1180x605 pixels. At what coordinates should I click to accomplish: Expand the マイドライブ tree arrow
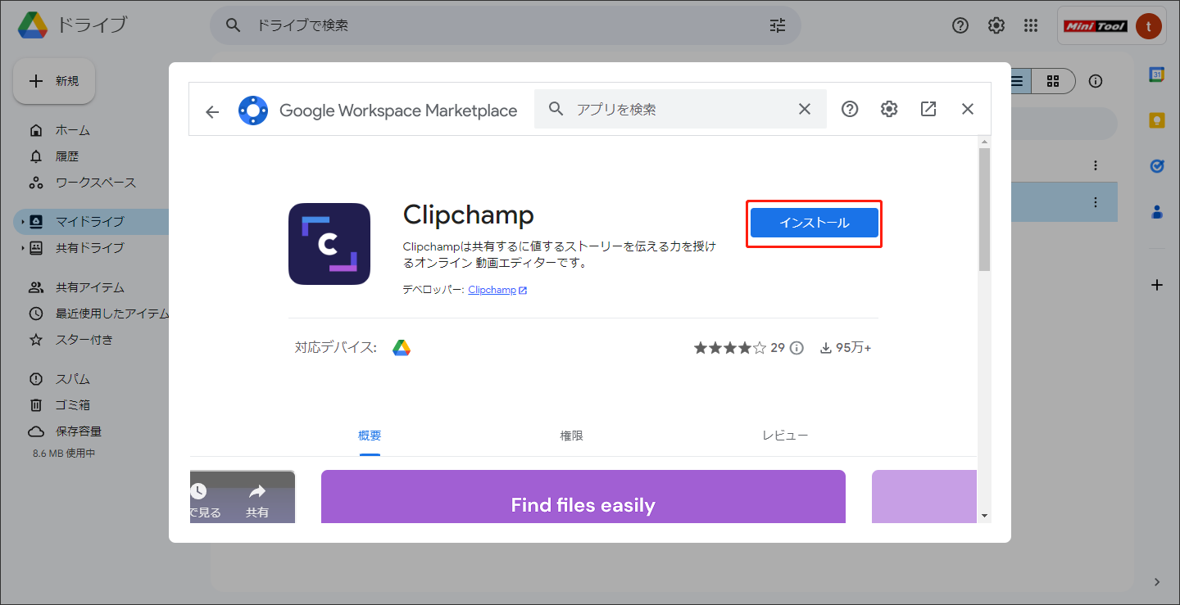22,222
